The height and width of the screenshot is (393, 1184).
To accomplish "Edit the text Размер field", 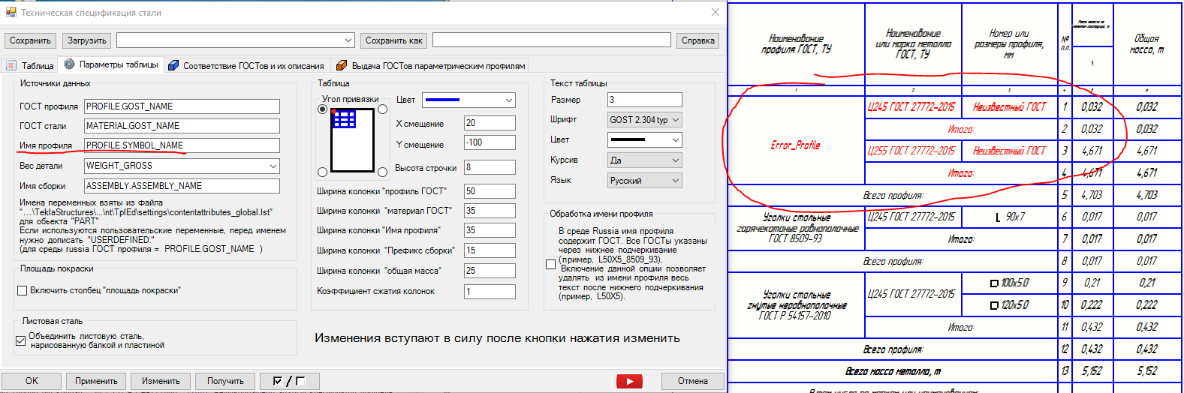I will pyautogui.click(x=644, y=100).
